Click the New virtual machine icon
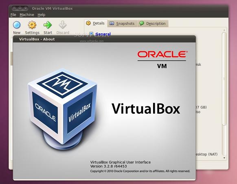This screenshot has height=184, width=237. click(x=17, y=25)
